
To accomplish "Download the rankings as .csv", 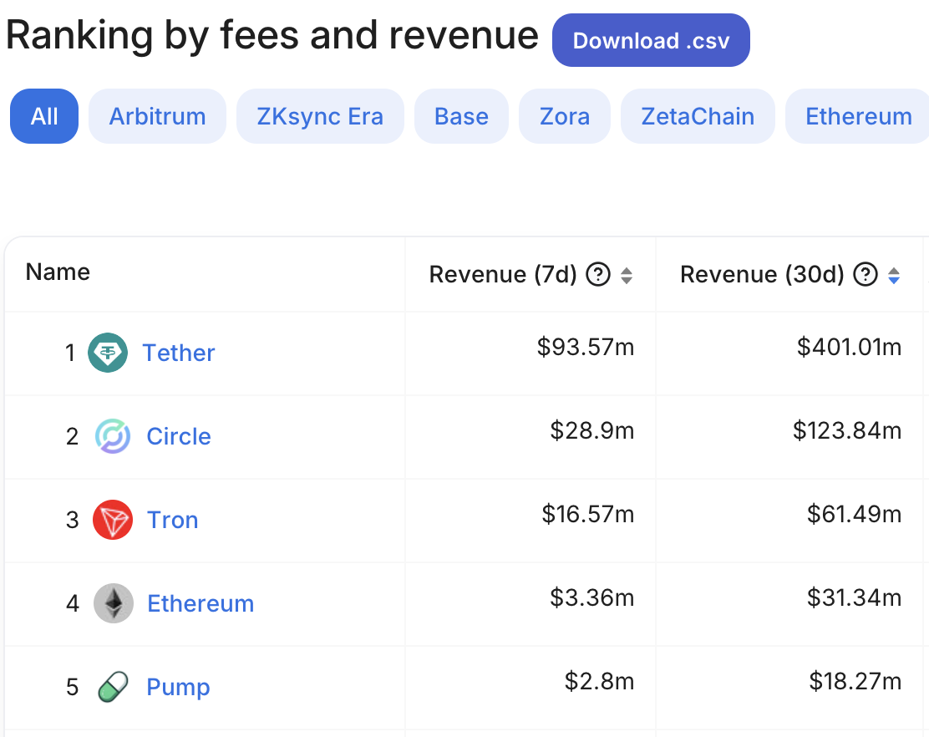I will [651, 40].
